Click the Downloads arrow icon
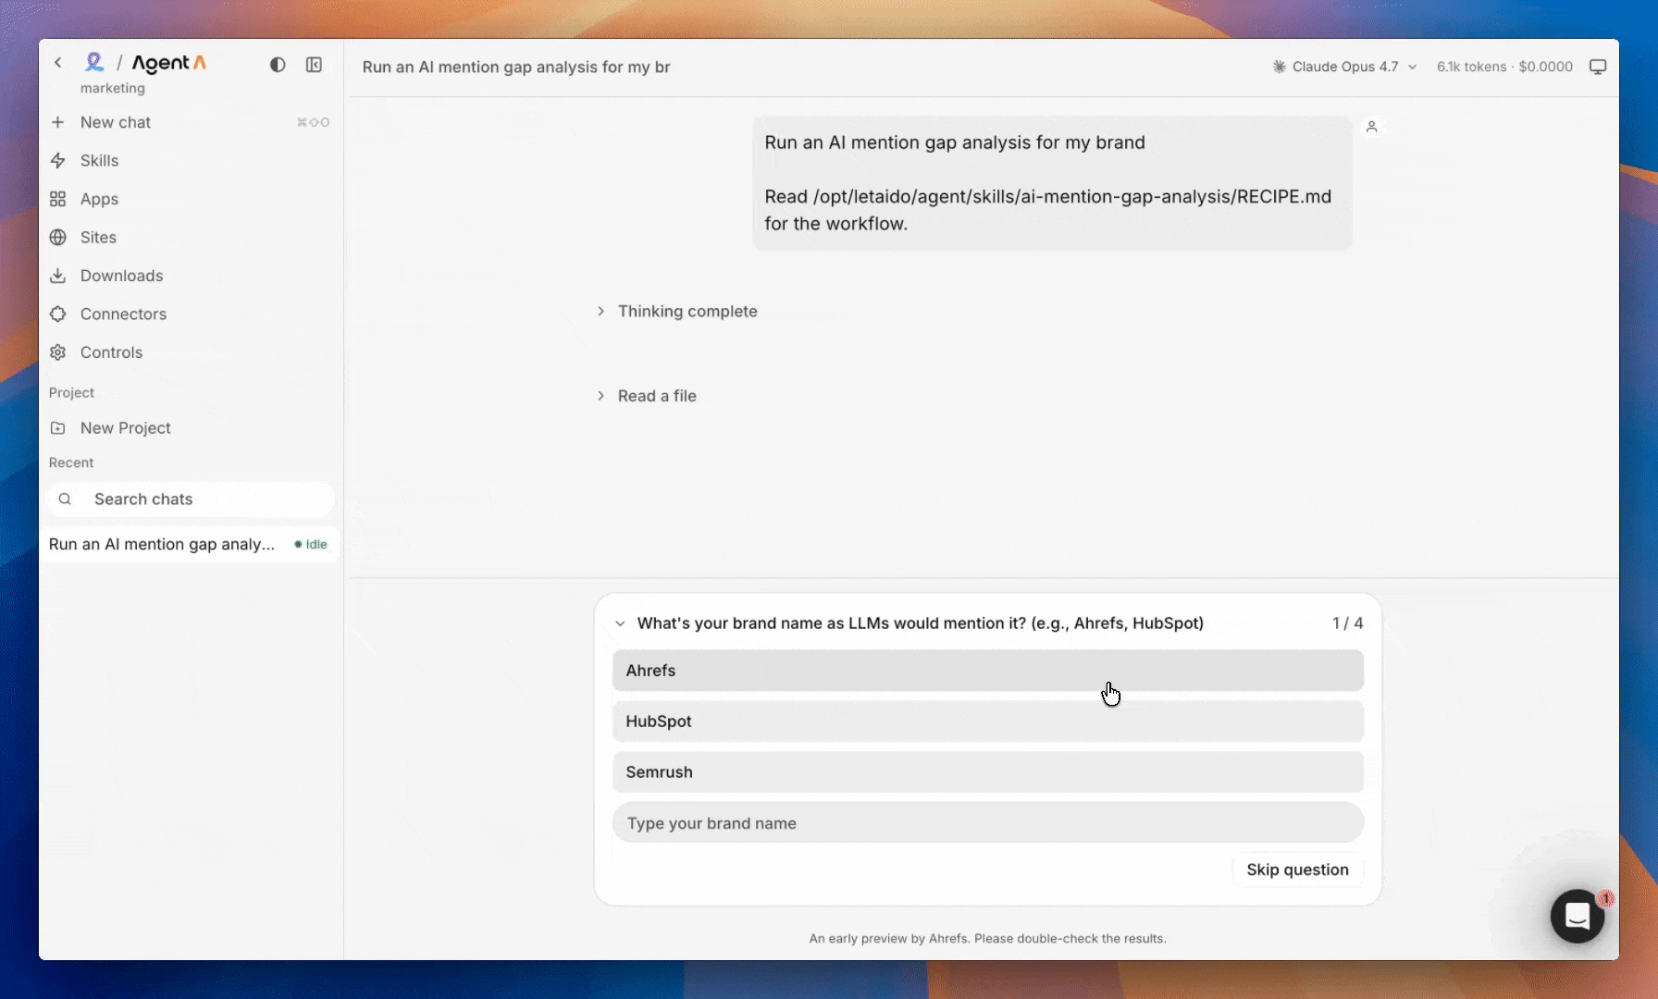Screen dimensions: 1658x999 pyautogui.click(x=58, y=276)
